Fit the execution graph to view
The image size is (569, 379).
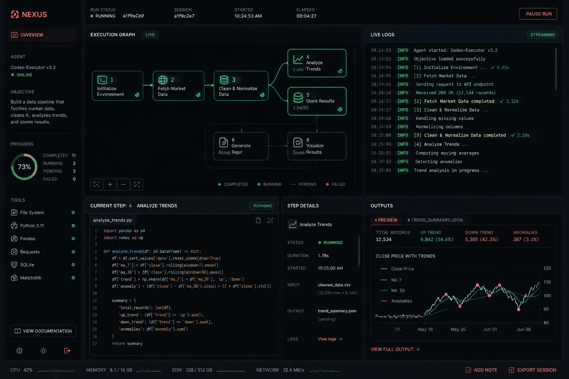(x=97, y=184)
